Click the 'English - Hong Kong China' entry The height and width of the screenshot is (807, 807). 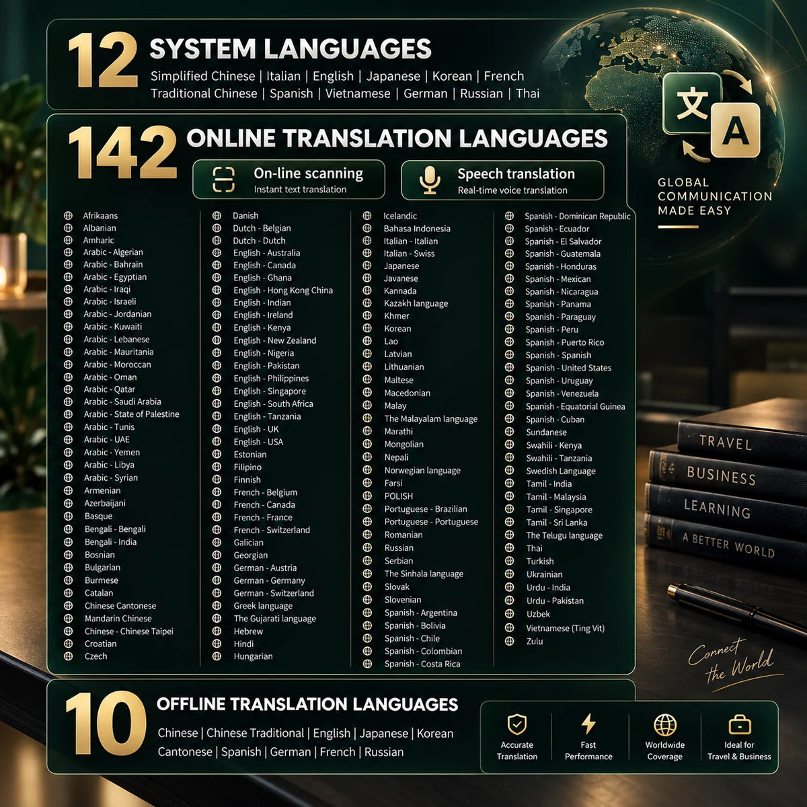283,291
